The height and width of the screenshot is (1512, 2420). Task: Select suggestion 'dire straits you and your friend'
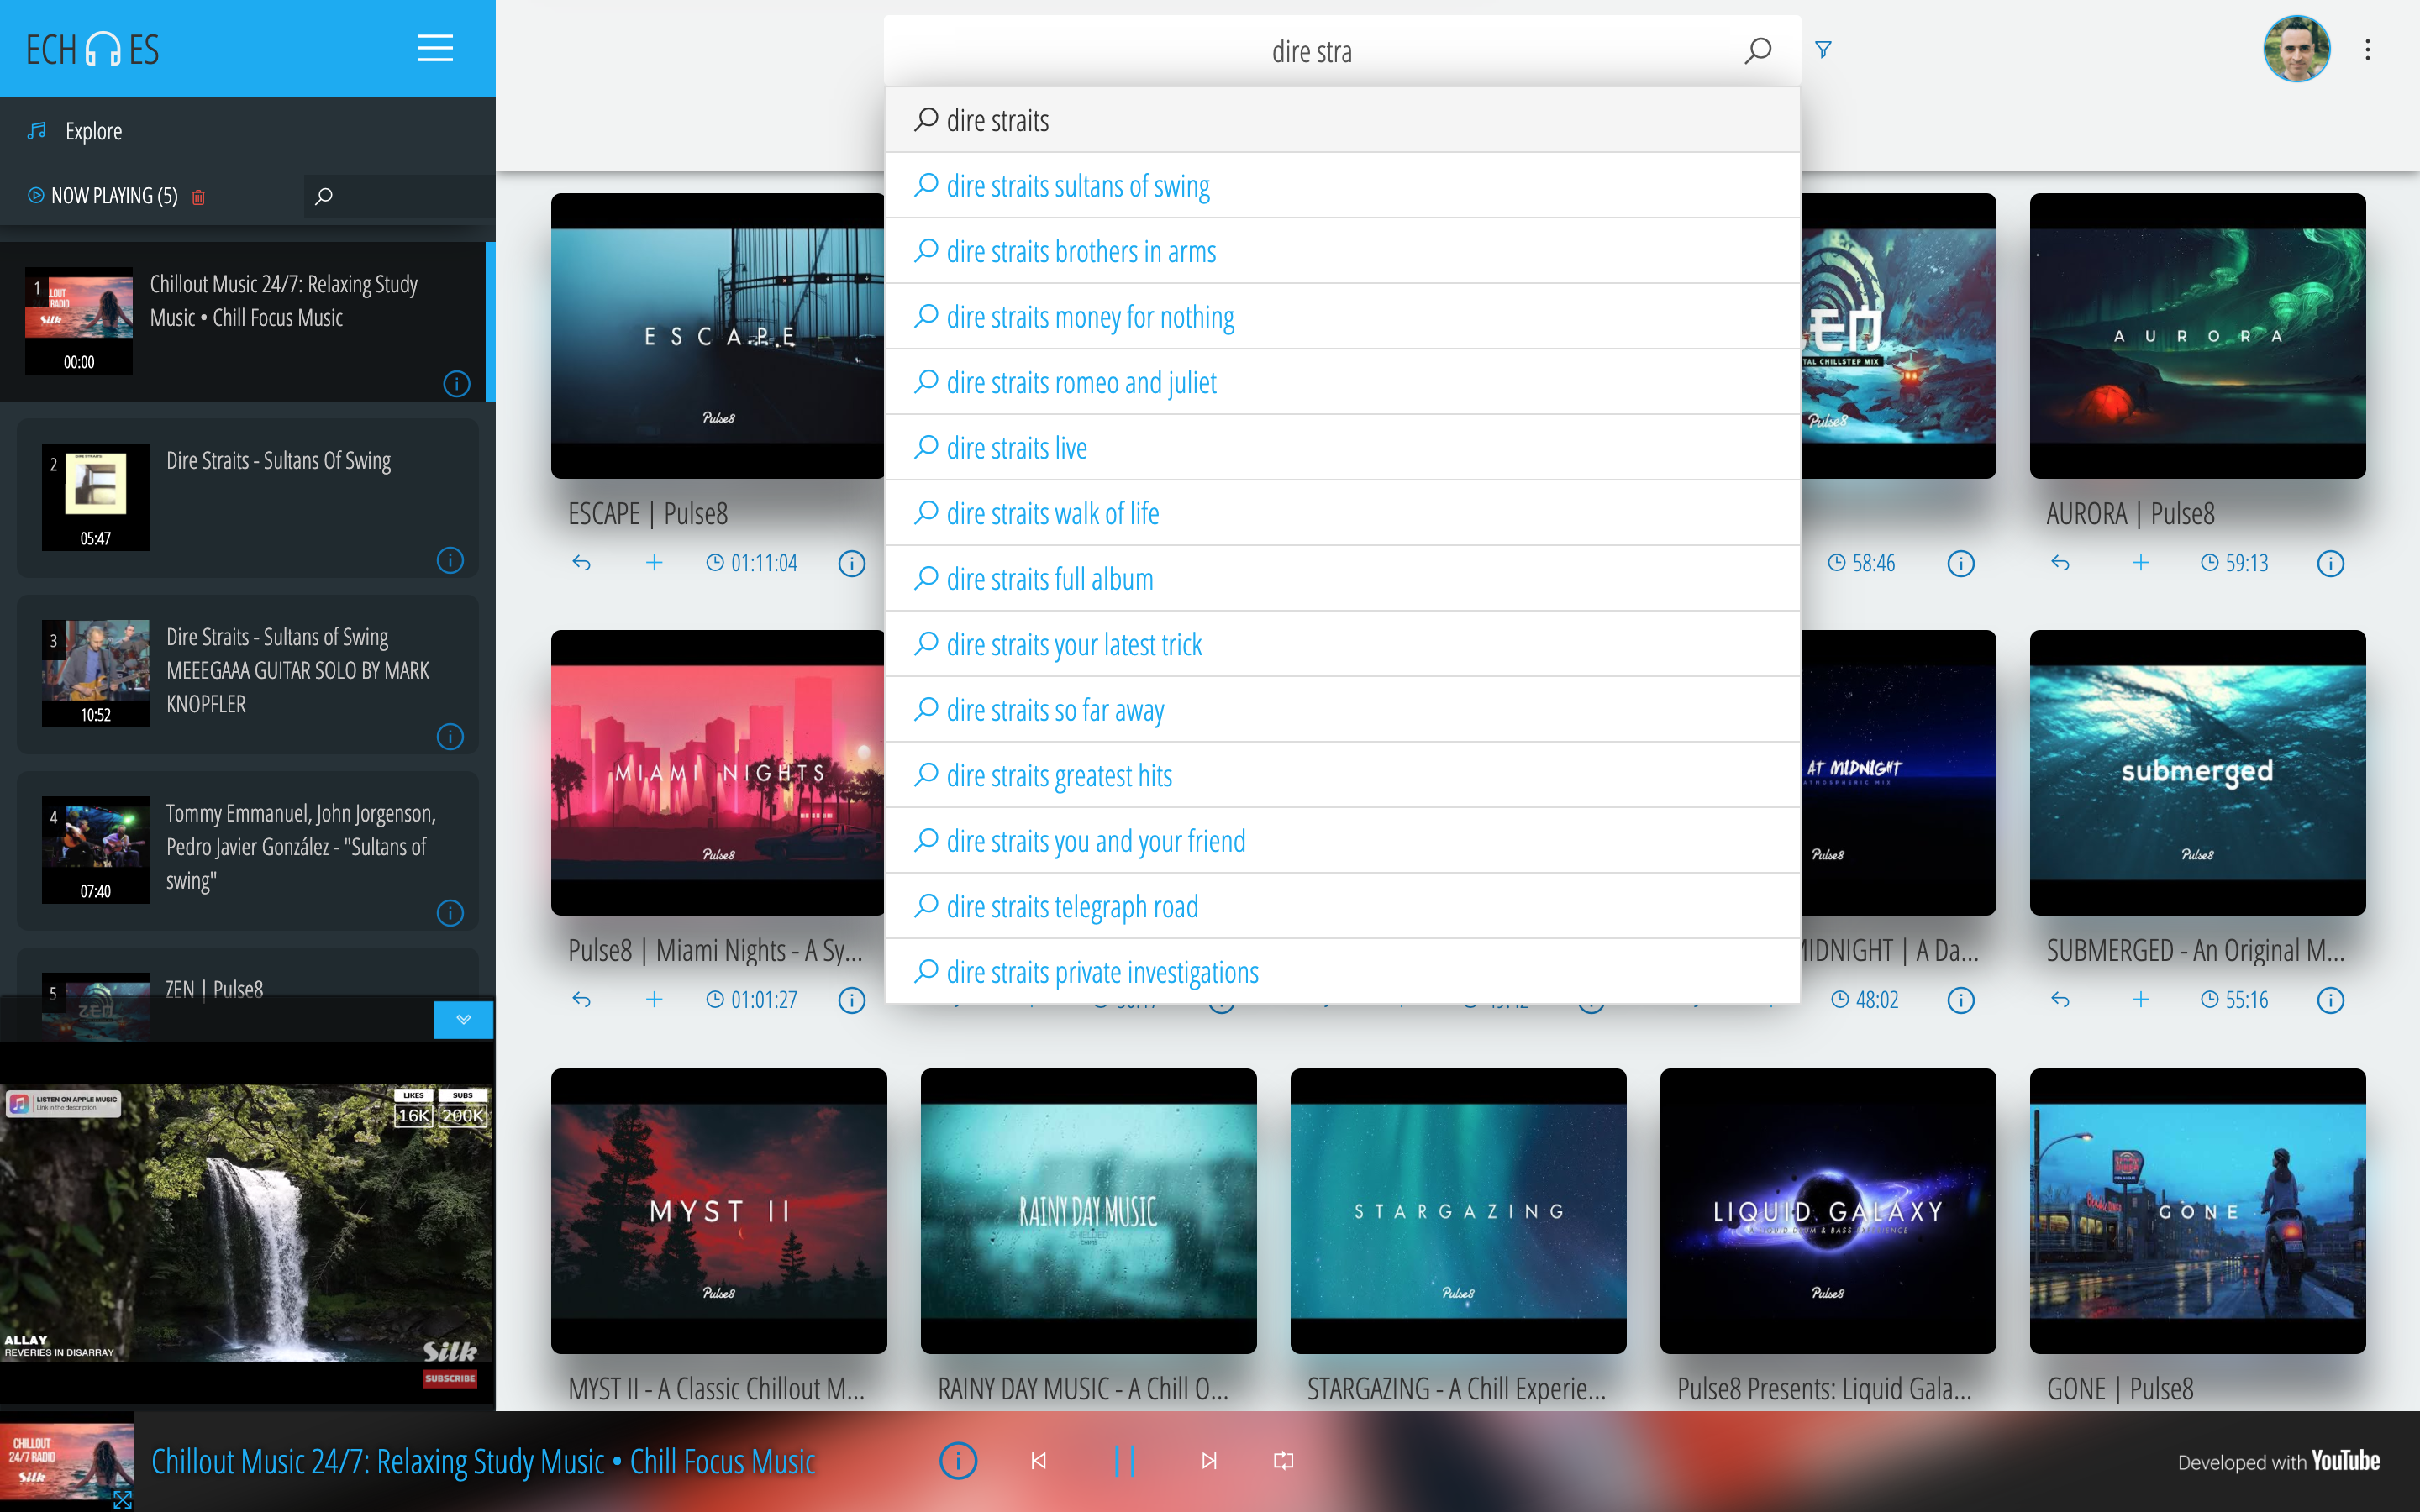(1342, 840)
